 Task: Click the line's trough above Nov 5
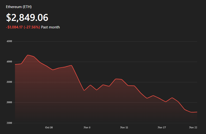84,90
